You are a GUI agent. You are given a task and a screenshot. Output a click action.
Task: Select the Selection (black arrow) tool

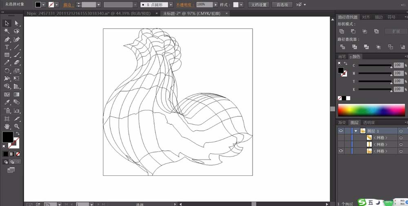7,23
